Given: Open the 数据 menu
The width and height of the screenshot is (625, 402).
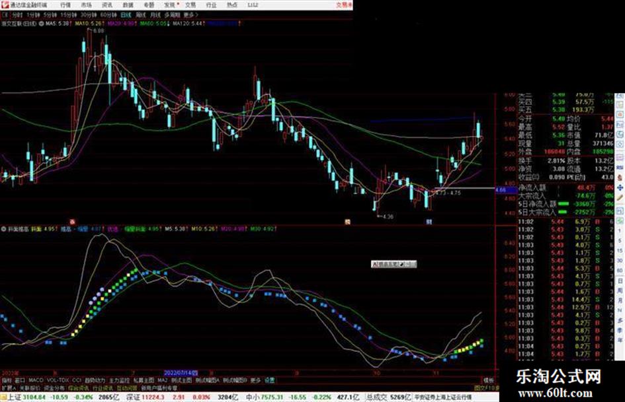Looking at the screenshot, I should [x=128, y=5].
